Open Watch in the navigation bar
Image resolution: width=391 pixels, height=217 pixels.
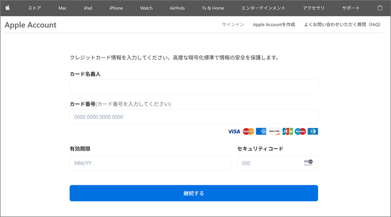(x=146, y=8)
